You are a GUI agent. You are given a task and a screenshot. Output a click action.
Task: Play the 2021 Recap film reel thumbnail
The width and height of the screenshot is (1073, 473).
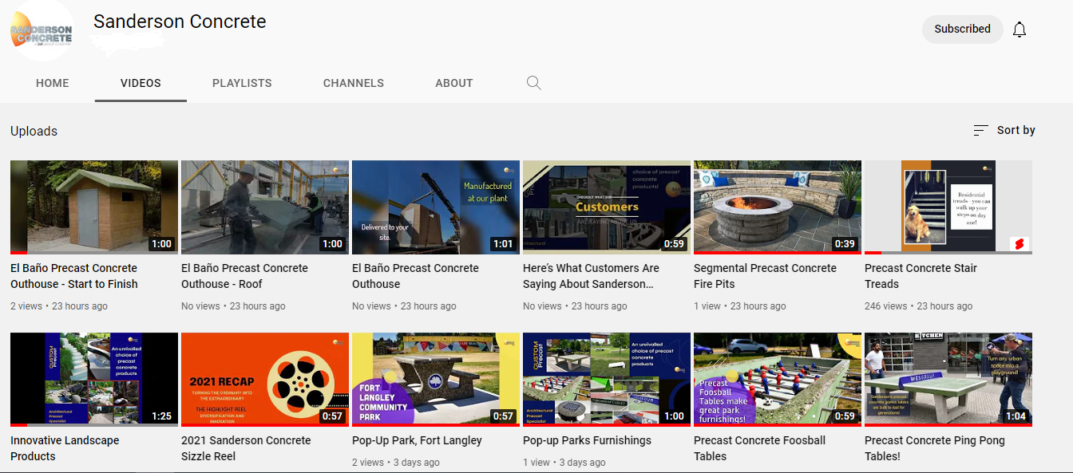265,380
